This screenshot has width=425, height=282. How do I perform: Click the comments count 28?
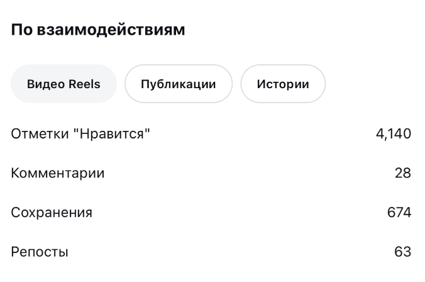coord(402,173)
